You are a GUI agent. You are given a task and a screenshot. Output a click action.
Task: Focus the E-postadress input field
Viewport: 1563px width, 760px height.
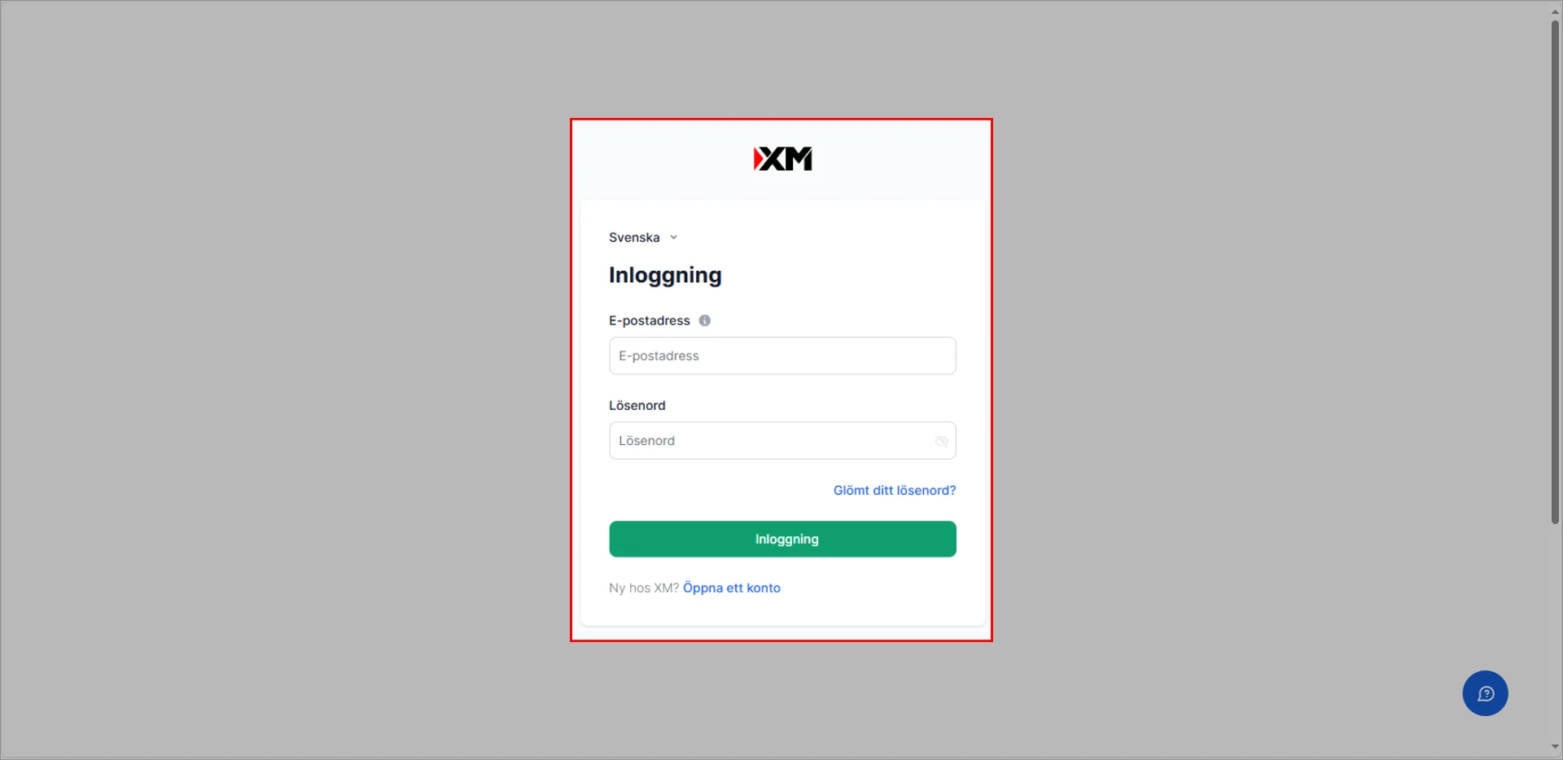coord(782,356)
